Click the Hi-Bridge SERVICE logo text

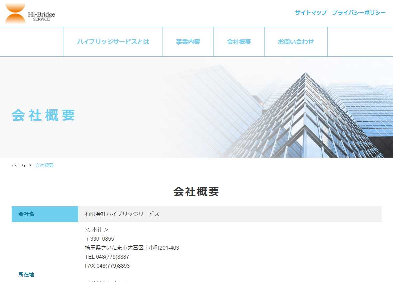41,16
